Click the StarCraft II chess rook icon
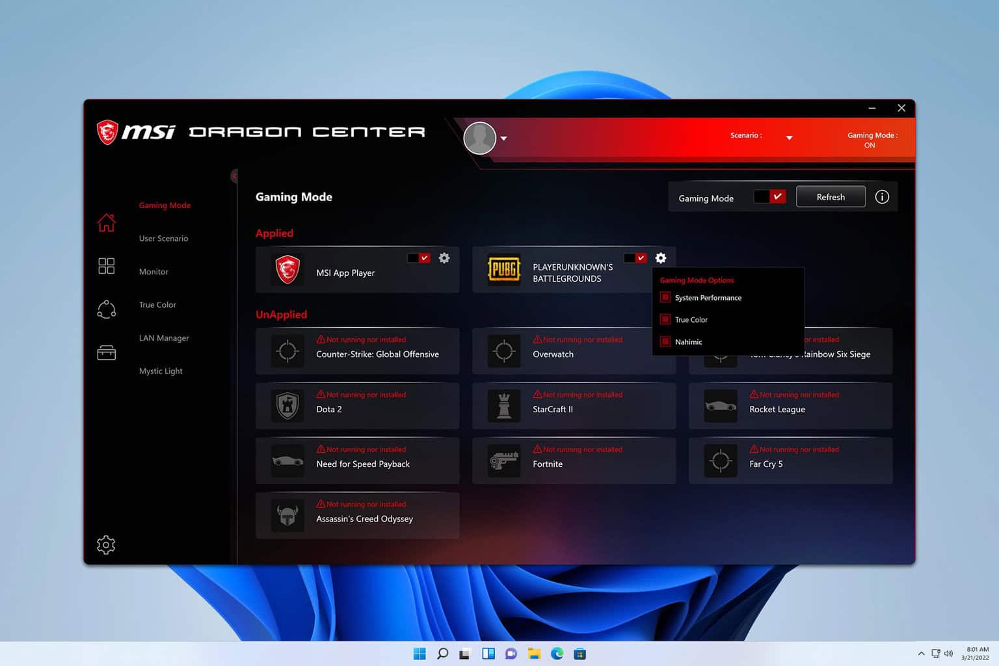 (504, 406)
